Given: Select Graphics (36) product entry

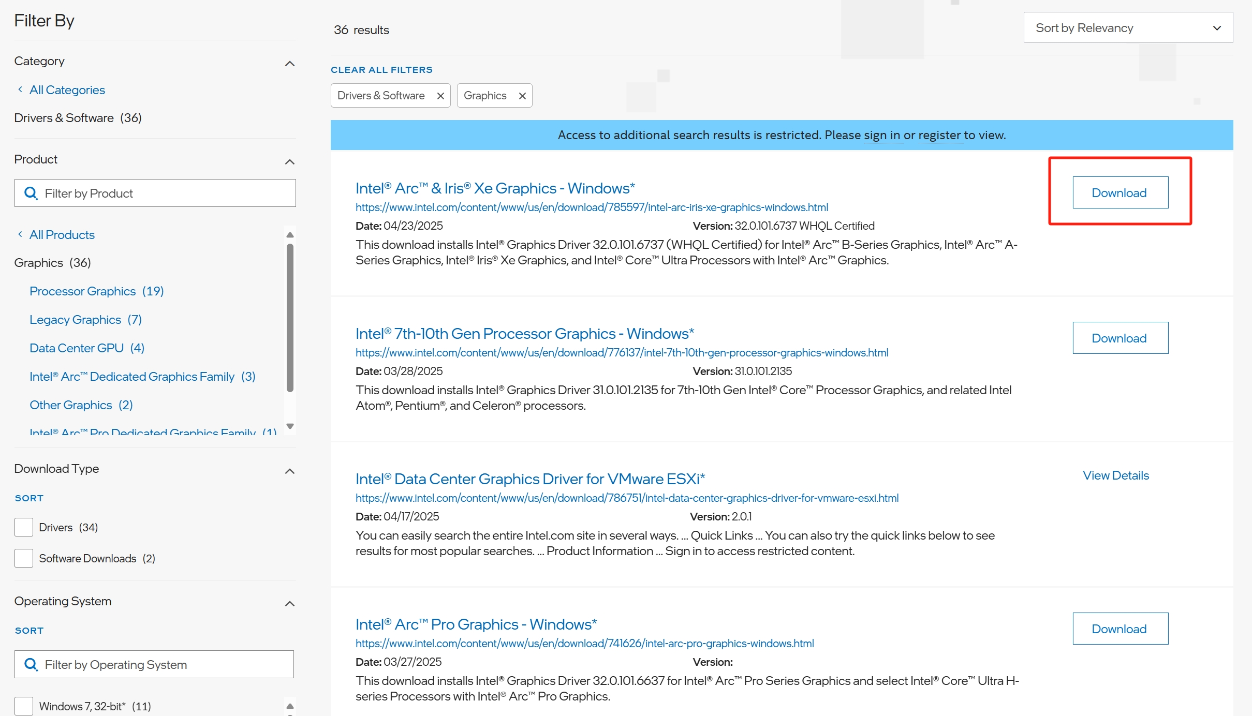Looking at the screenshot, I should (x=52, y=263).
